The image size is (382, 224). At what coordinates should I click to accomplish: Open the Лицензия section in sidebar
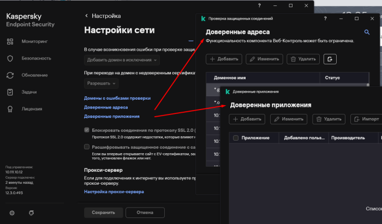pos(32,109)
